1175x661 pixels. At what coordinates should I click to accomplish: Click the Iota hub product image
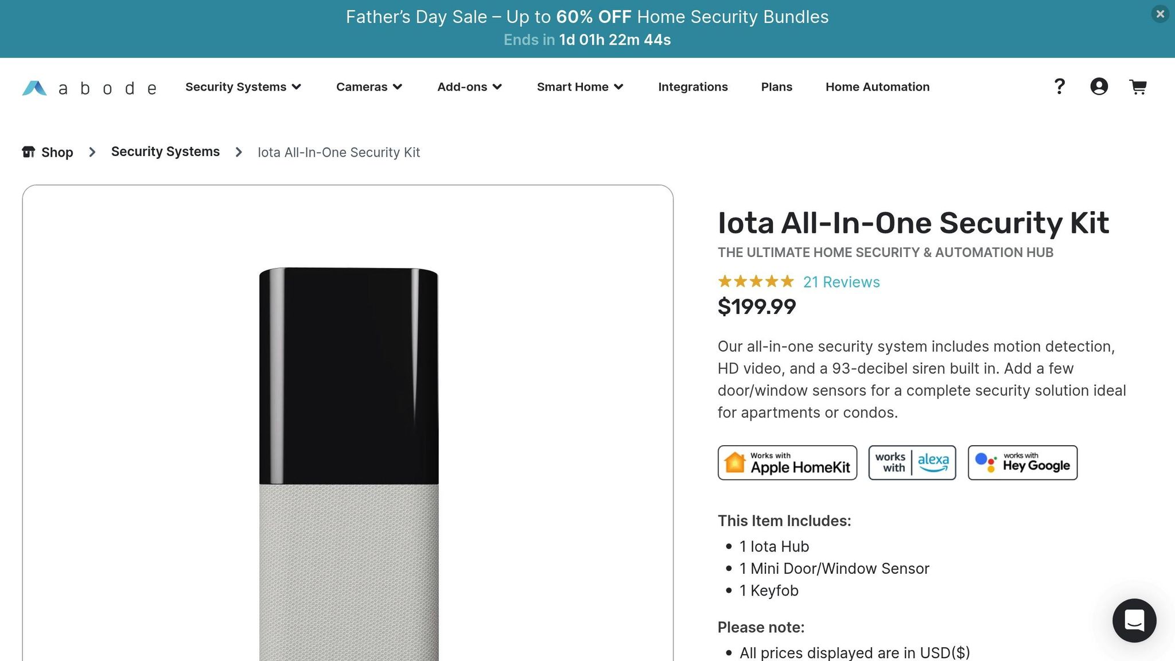[x=348, y=459]
